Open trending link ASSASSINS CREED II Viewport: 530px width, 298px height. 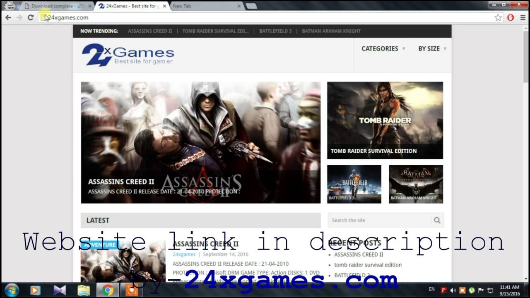click(150, 31)
